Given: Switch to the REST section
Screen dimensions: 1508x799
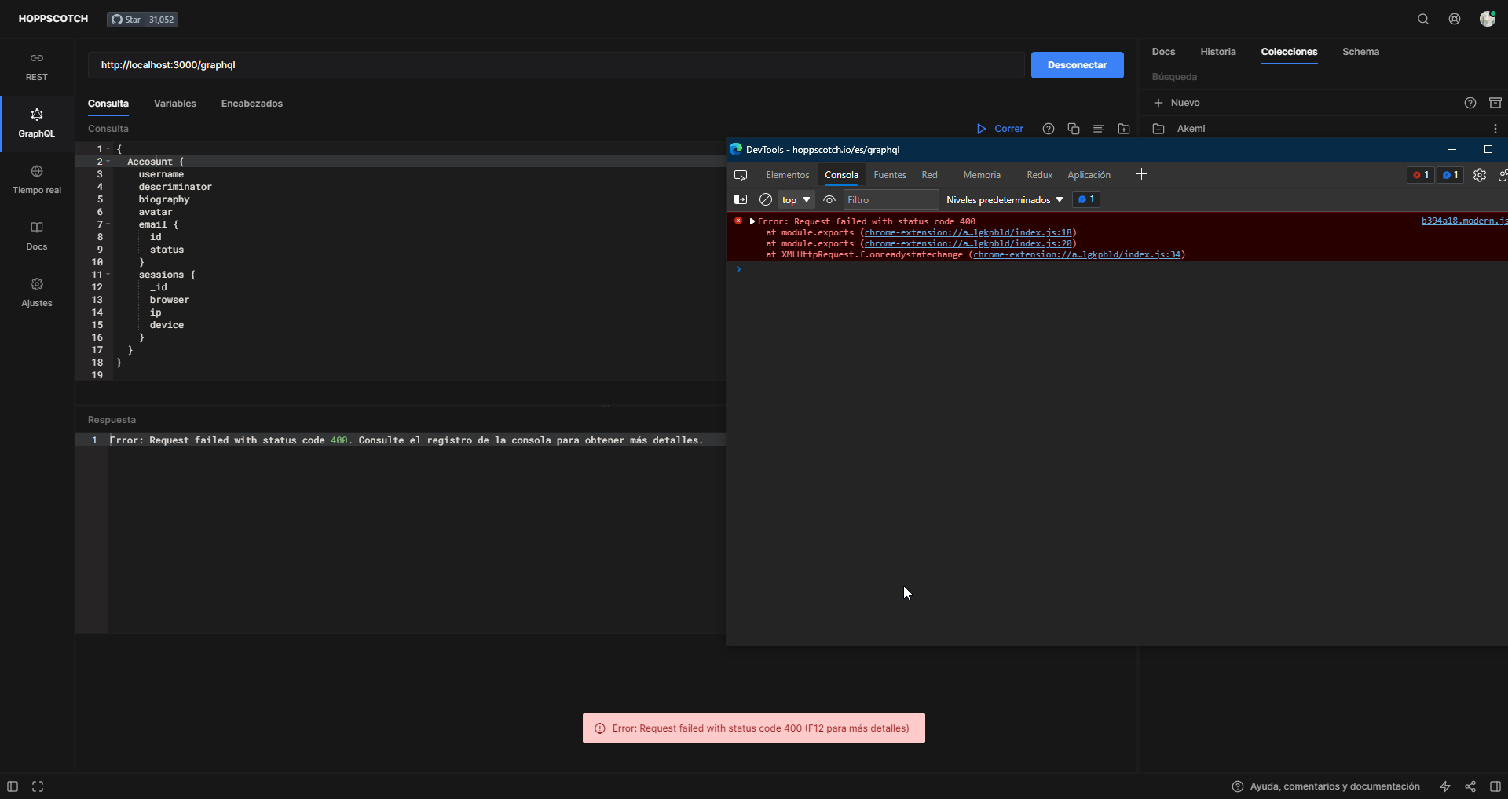Looking at the screenshot, I should [36, 66].
